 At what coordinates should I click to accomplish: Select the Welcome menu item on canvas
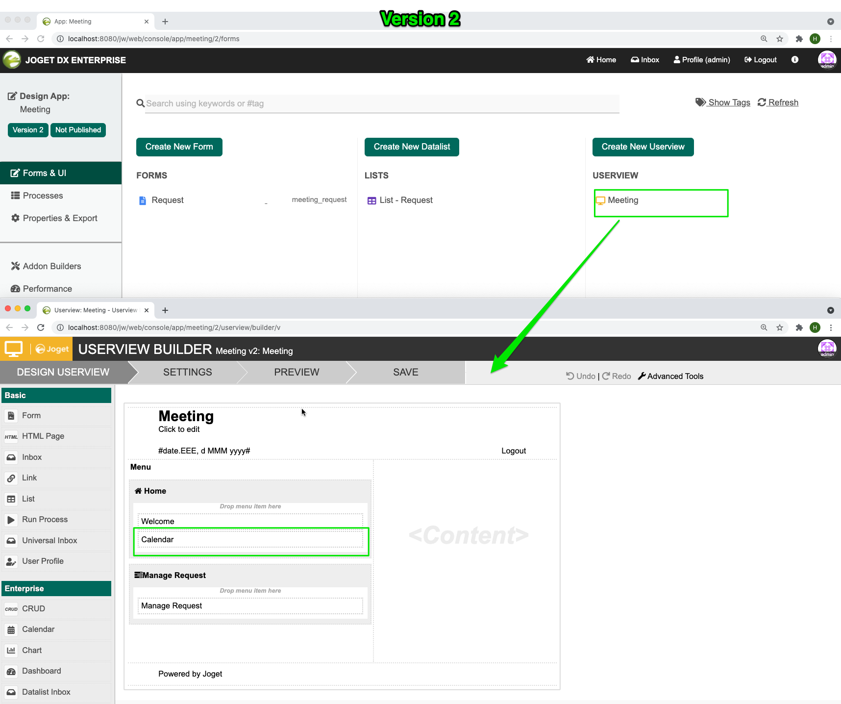pos(250,521)
